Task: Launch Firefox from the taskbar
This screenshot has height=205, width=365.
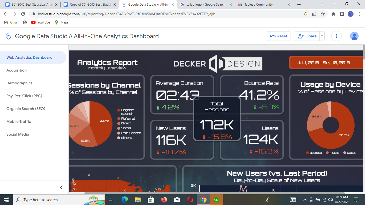Action: coord(164,199)
